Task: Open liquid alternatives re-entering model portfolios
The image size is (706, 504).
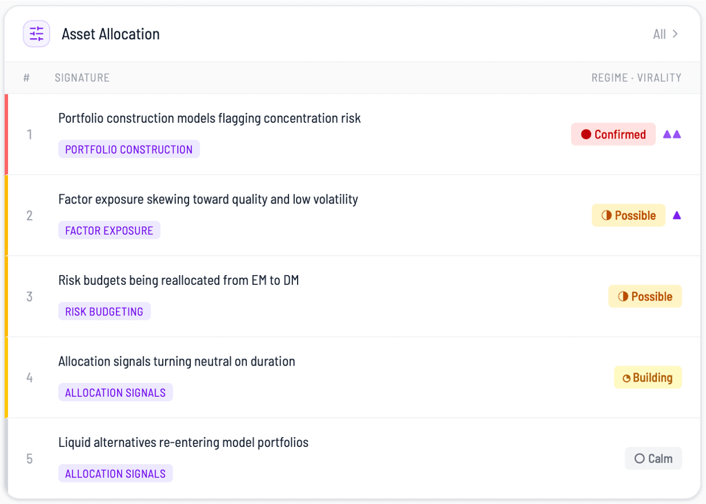Action: point(183,443)
